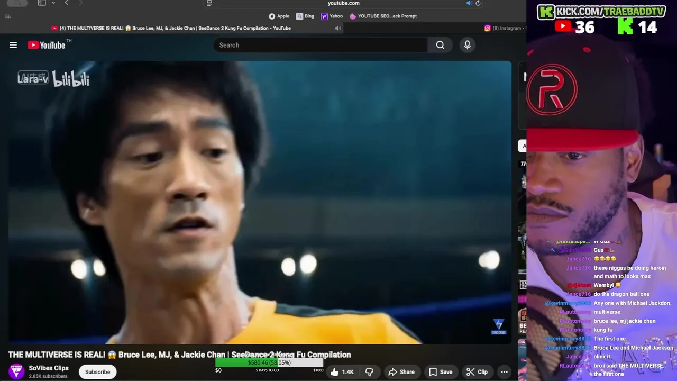Subscribe to the SoVibes Clips channel

click(98, 372)
